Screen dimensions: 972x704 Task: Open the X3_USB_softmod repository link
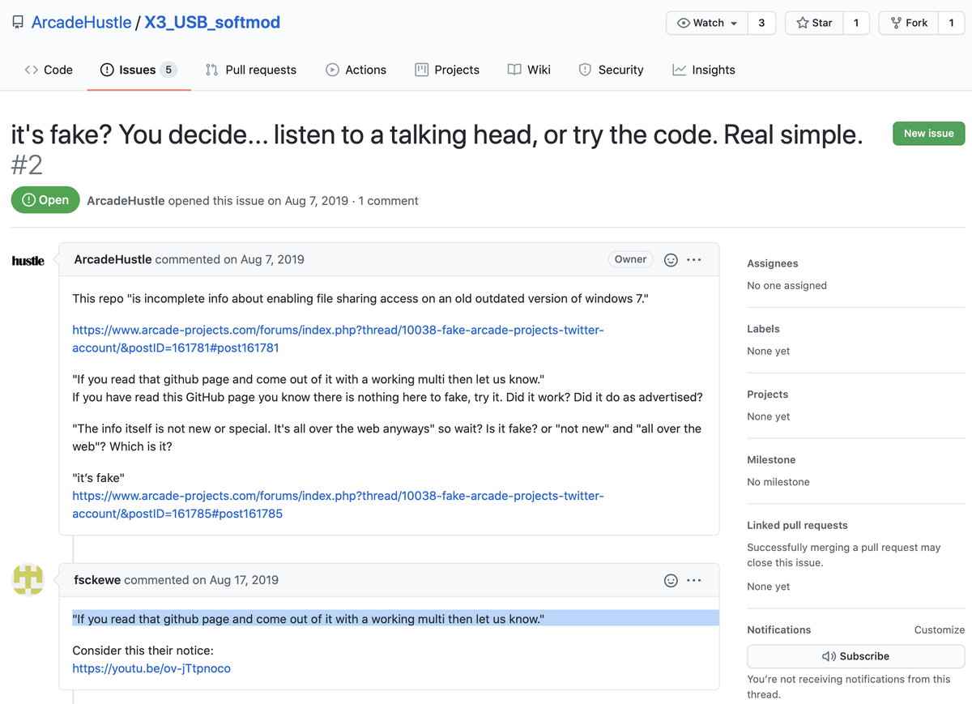212,23
